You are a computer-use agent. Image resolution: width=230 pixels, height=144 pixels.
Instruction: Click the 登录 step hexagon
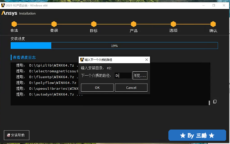(54, 24)
